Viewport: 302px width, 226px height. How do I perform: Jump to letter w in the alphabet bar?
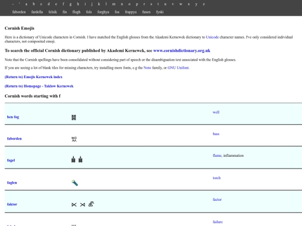click(x=181, y=4)
